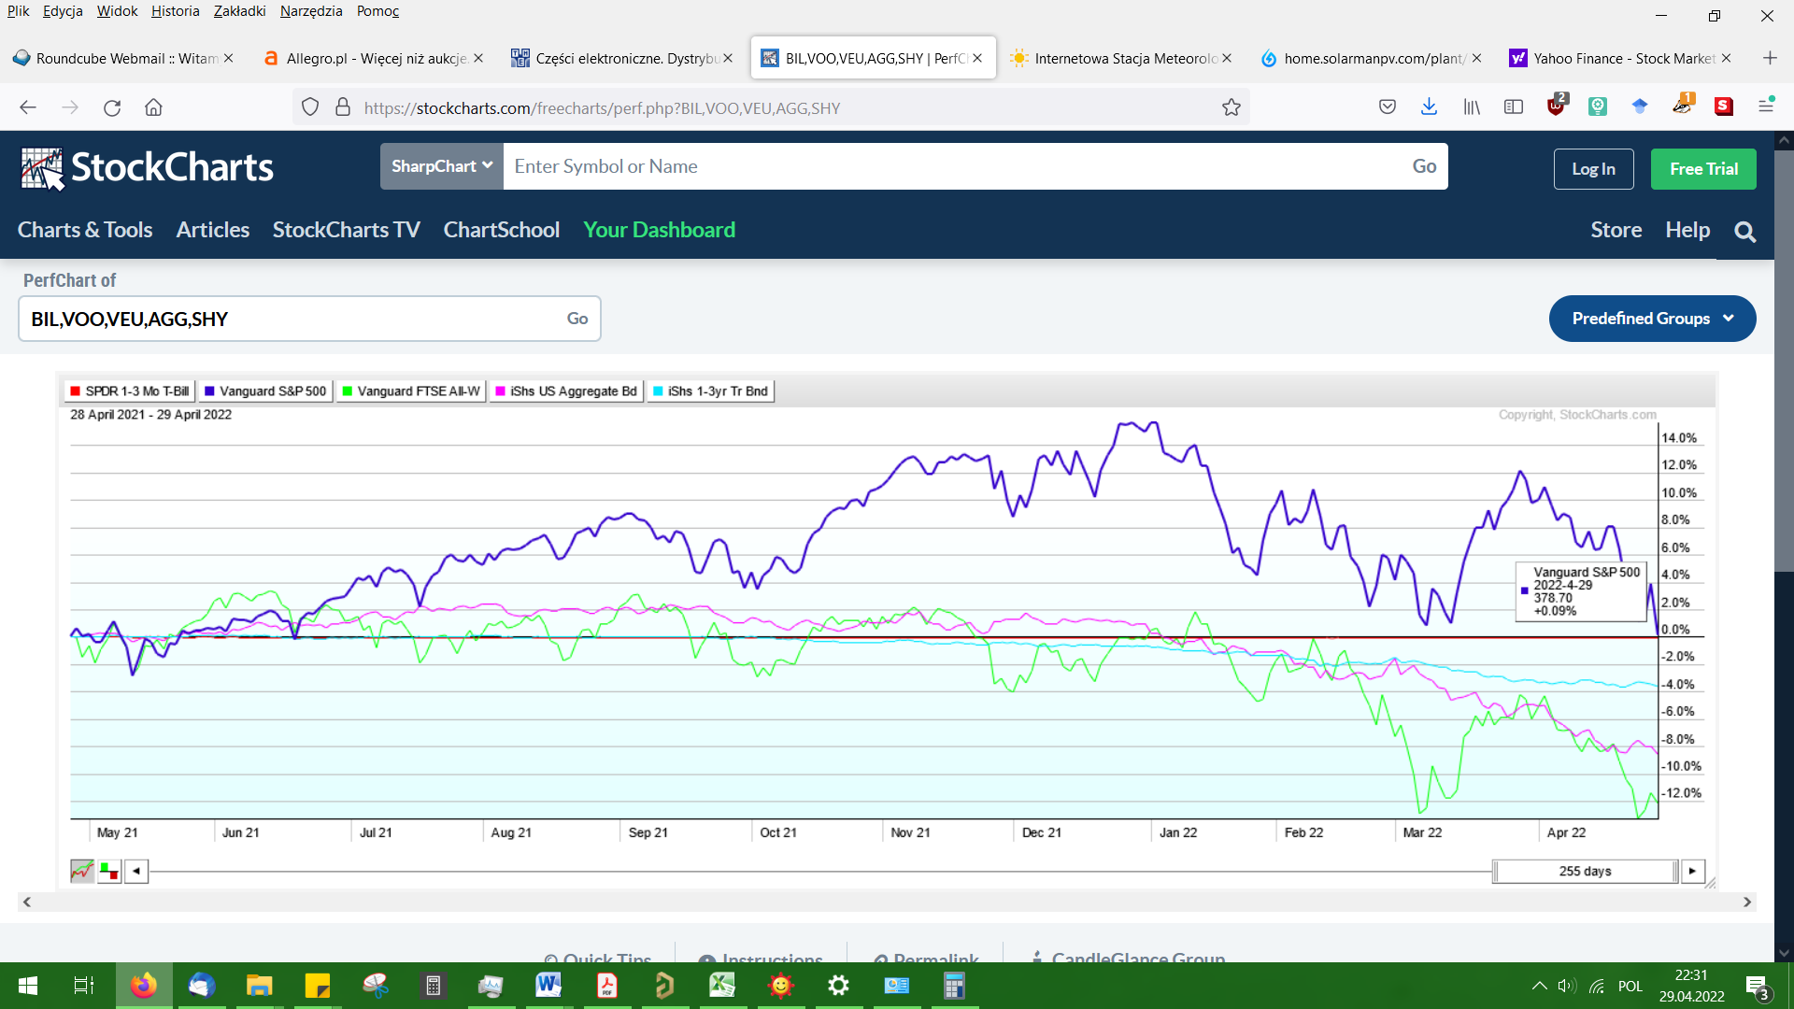Open Firefox downloads arrow icon
Image resolution: width=1794 pixels, height=1009 pixels.
pyautogui.click(x=1429, y=107)
